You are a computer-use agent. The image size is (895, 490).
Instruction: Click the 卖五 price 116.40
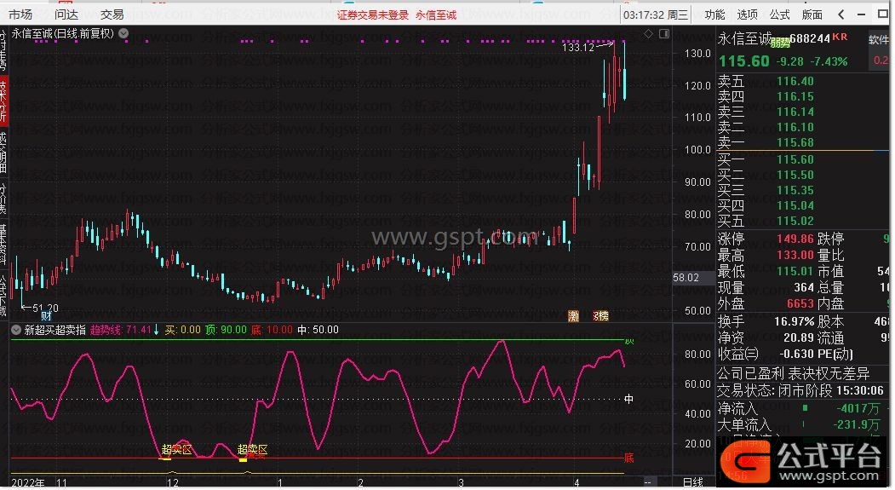795,81
